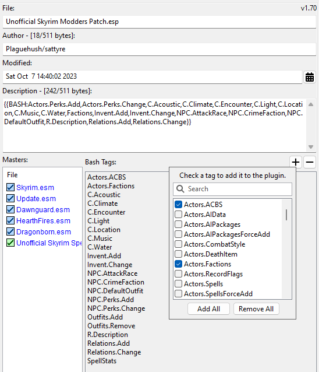Toggle the Dragonborn.esm master checkbox

click(x=10, y=232)
